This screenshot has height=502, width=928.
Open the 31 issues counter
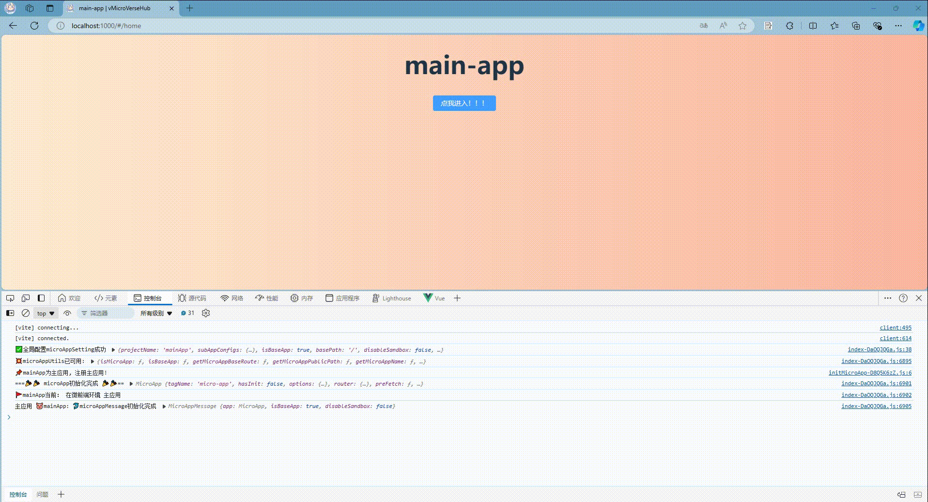click(x=187, y=313)
